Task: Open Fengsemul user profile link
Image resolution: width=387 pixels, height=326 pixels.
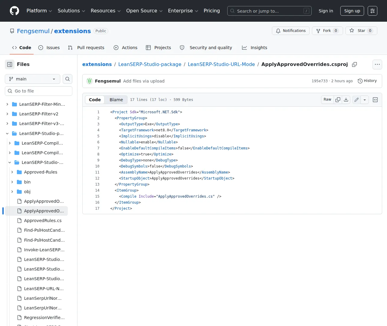Action: [x=33, y=31]
